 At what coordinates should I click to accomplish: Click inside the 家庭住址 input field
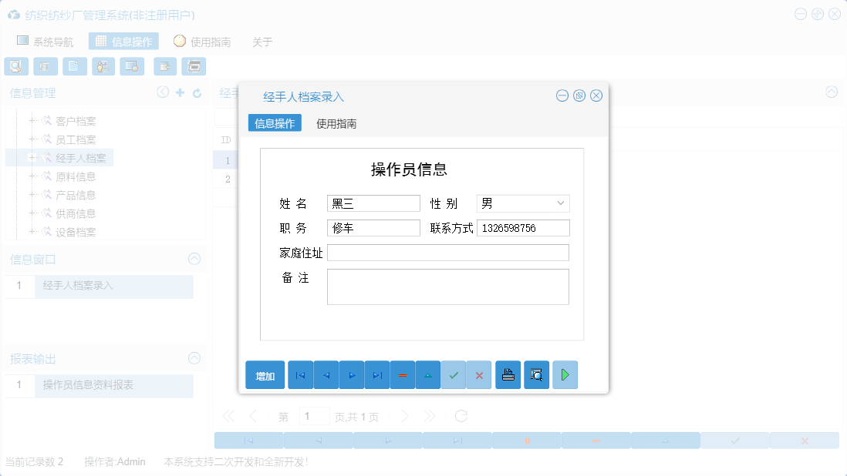[x=447, y=252]
